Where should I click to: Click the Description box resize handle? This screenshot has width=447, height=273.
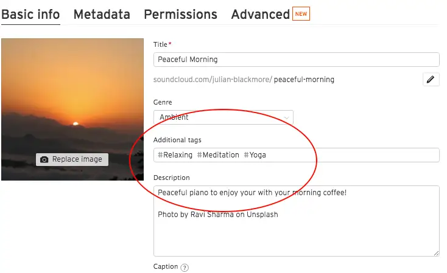(436, 252)
